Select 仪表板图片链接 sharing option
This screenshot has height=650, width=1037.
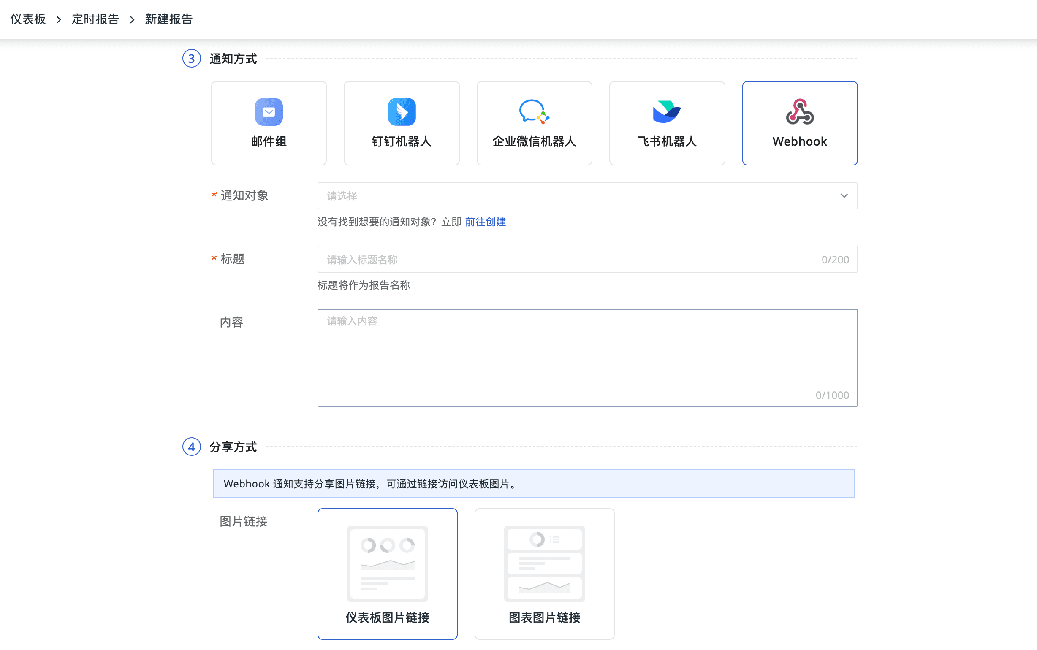pyautogui.click(x=387, y=617)
